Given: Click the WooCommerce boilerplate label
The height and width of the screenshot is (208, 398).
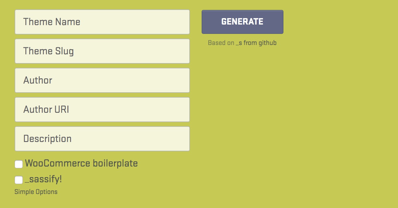Looking at the screenshot, I should [x=82, y=163].
